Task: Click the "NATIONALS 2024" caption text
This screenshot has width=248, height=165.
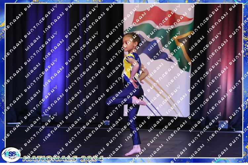Action: pyautogui.click(x=63, y=158)
